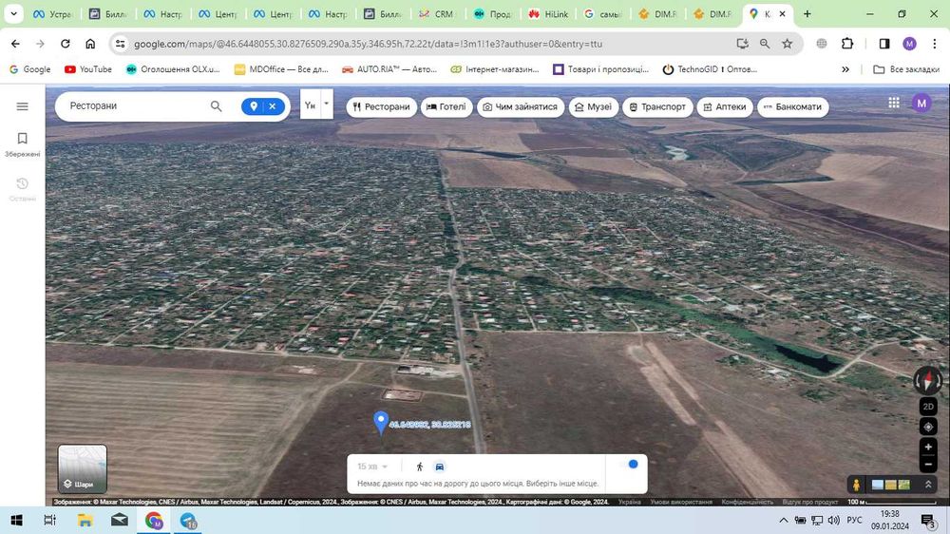Open the Extensions puzzle menu
The width and height of the screenshot is (950, 534).
tap(847, 43)
